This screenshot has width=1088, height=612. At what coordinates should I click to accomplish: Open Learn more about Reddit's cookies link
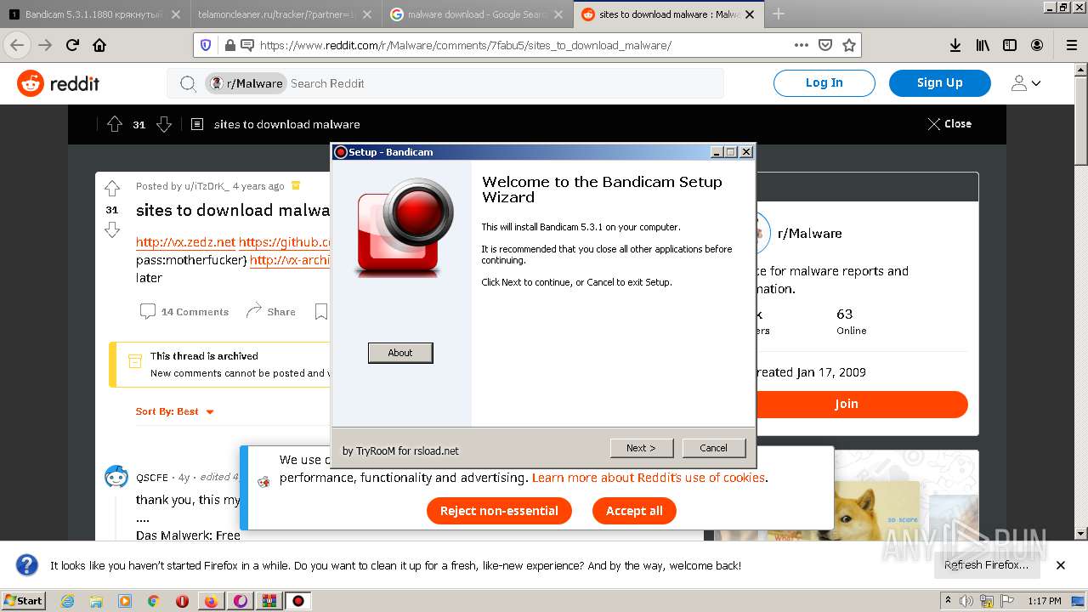[x=649, y=478]
